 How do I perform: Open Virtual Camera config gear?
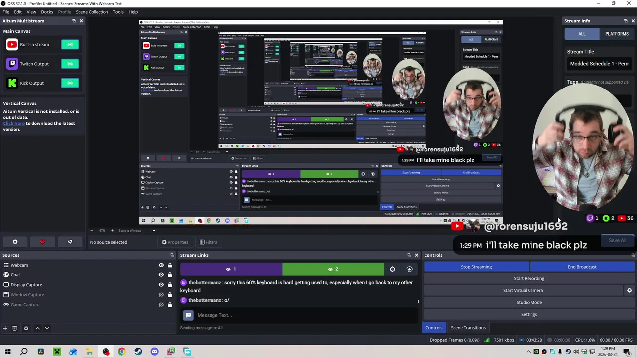click(x=629, y=290)
